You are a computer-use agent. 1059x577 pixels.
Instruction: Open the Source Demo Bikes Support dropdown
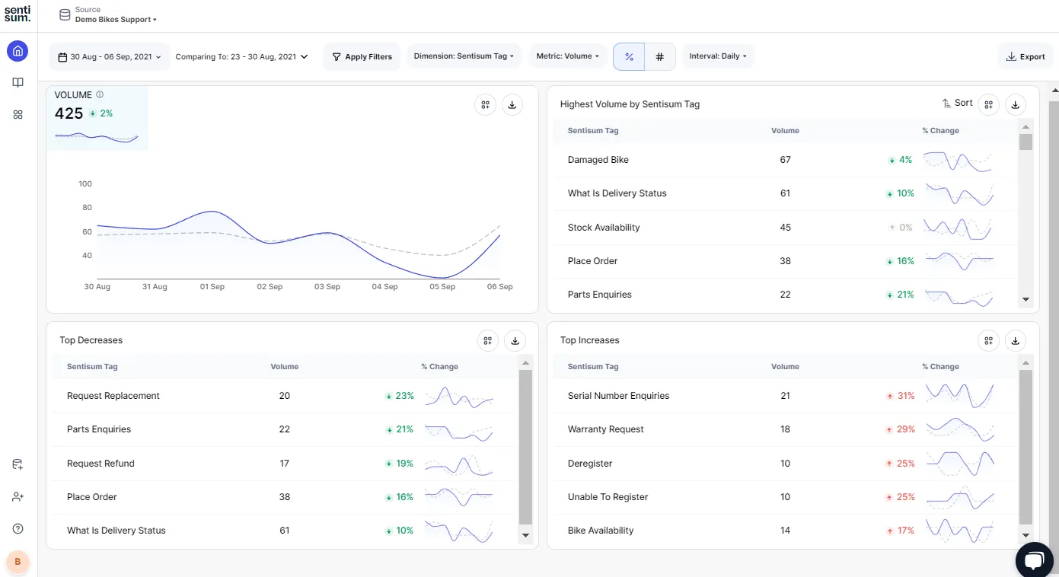[116, 14]
